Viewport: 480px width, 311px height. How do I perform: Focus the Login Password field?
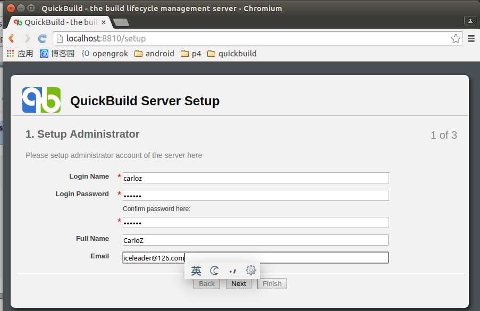[256, 195]
